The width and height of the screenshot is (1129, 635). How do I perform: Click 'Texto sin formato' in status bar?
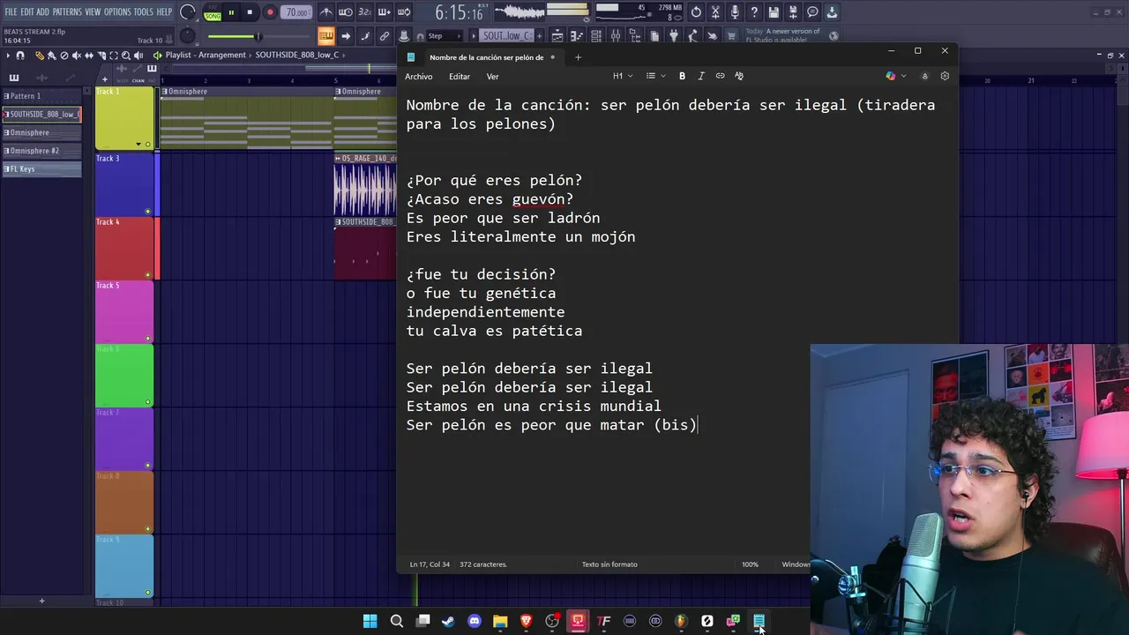609,564
